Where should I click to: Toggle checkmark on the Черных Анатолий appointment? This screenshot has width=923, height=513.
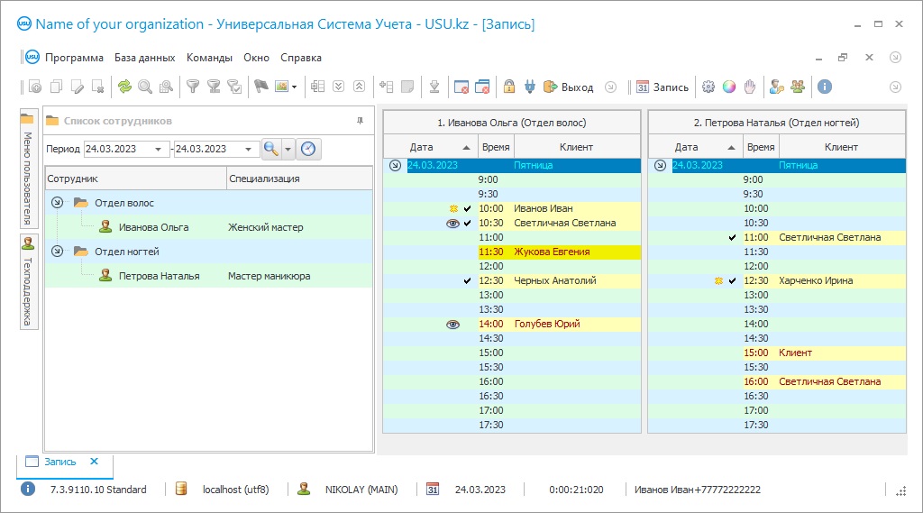point(467,280)
